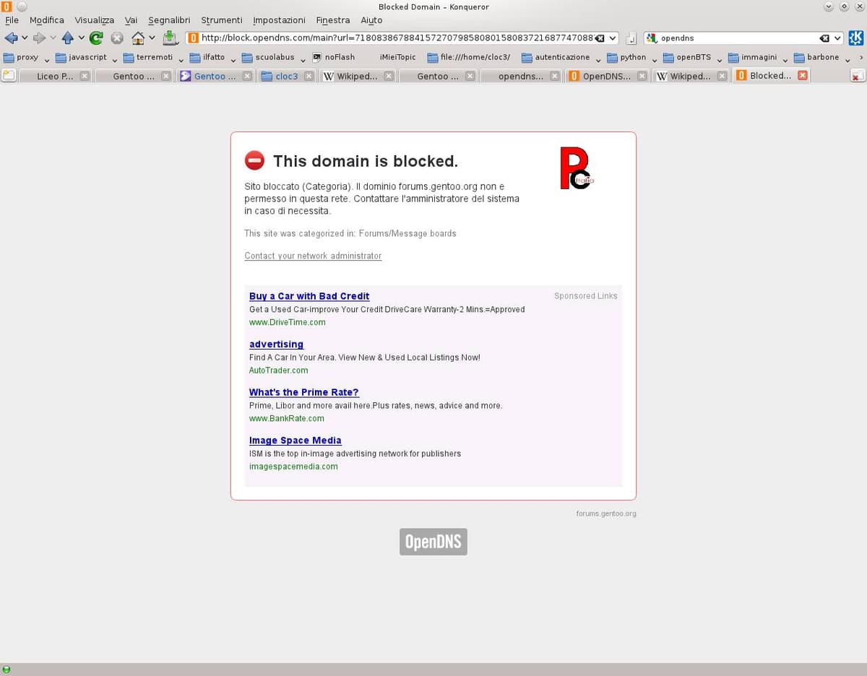867x676 pixels.
Task: Click the forums.gentoo.org footer text
Action: (x=606, y=513)
